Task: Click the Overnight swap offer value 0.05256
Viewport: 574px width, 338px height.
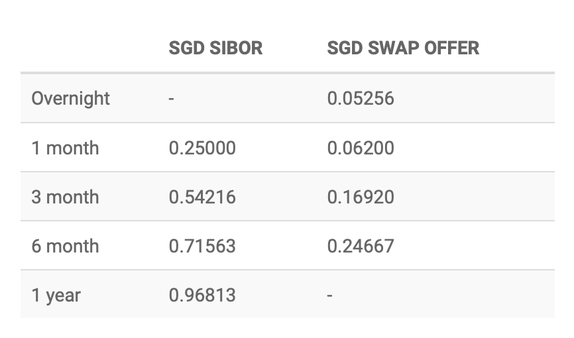Action: (x=361, y=99)
